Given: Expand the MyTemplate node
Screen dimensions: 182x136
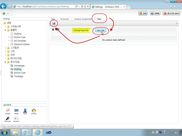Looking at the screenshot, I should tap(9, 41).
